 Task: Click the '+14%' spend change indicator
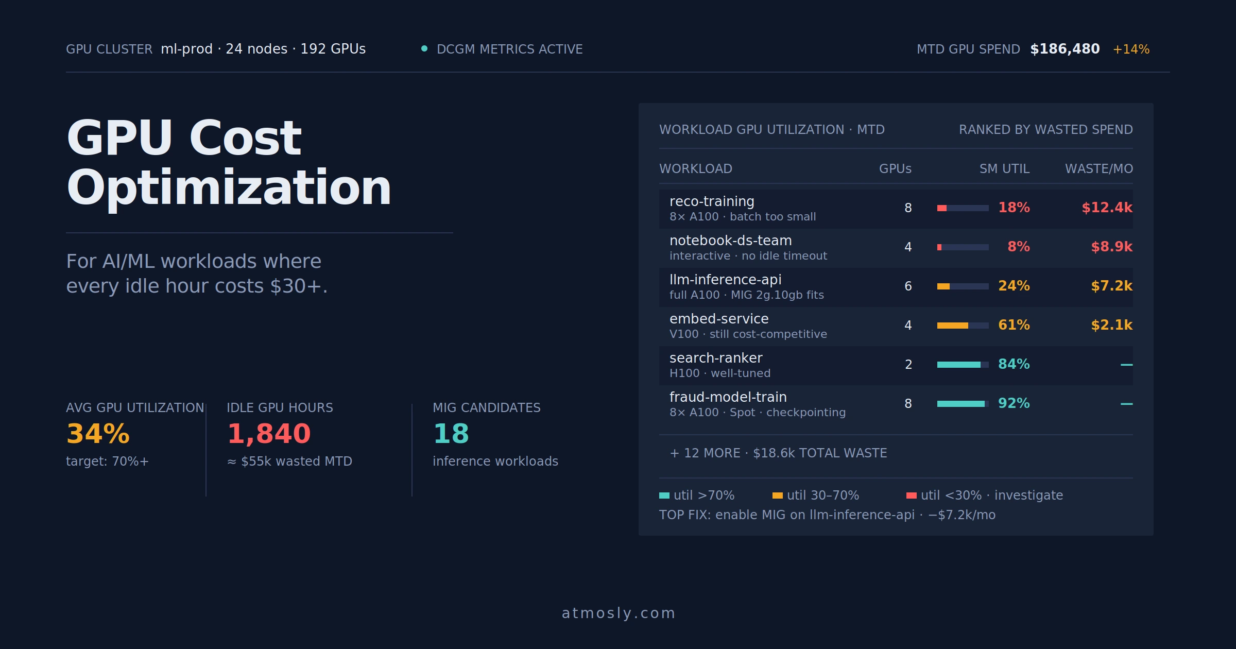coord(1131,49)
